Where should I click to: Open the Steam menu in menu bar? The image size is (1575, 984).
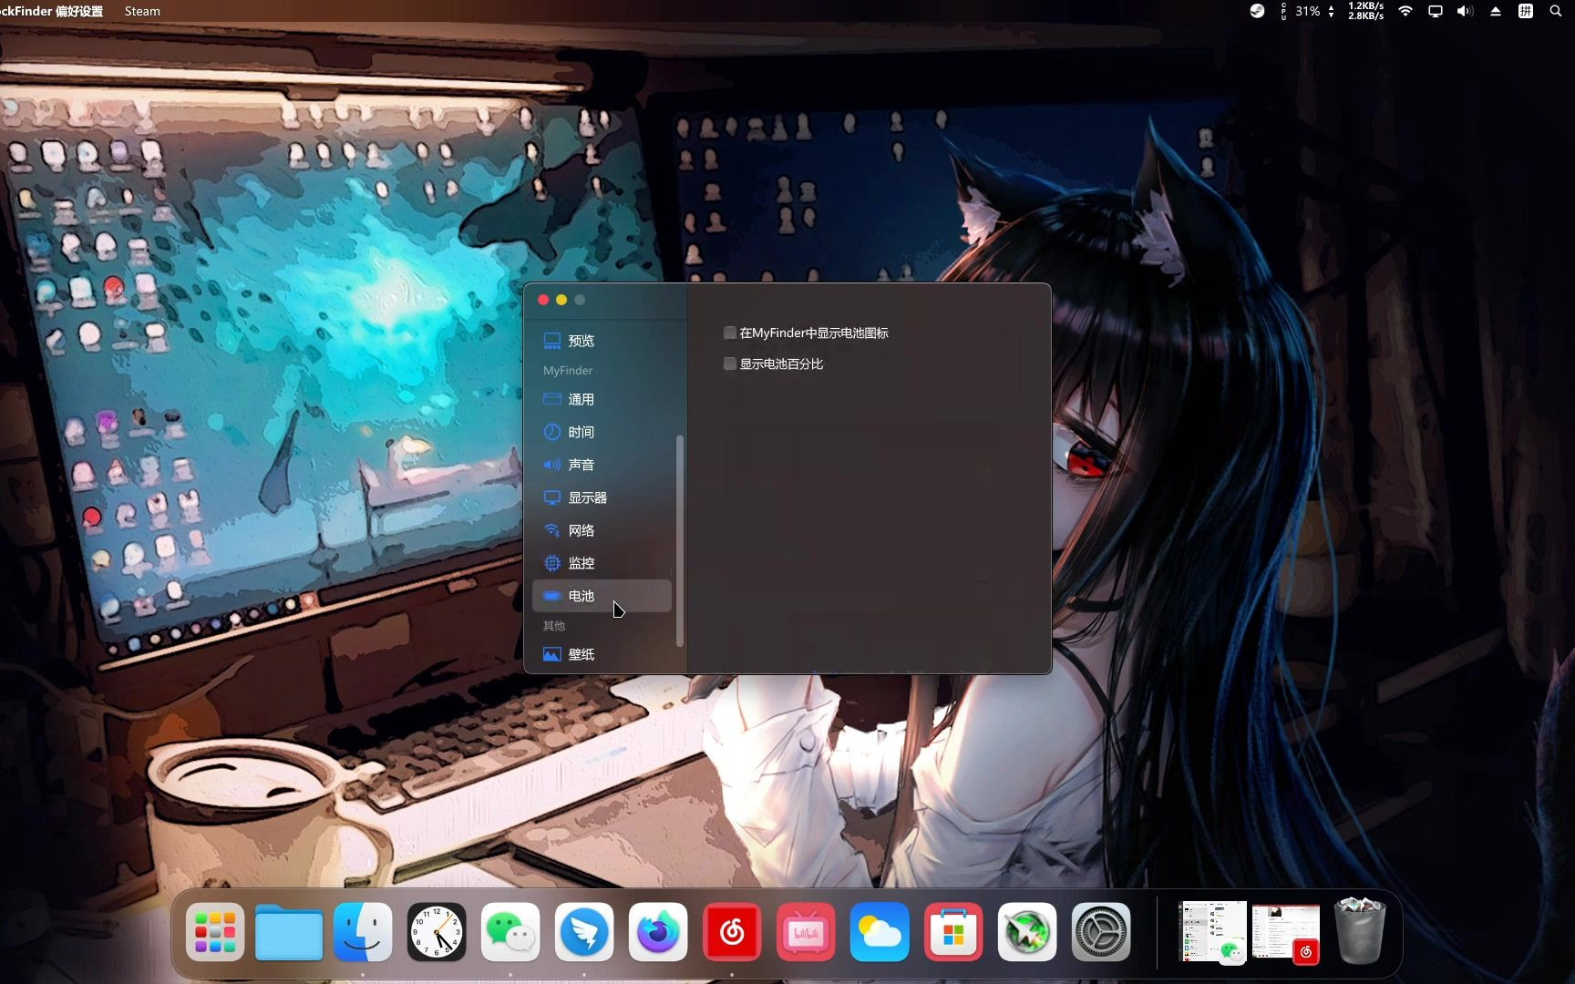point(142,11)
